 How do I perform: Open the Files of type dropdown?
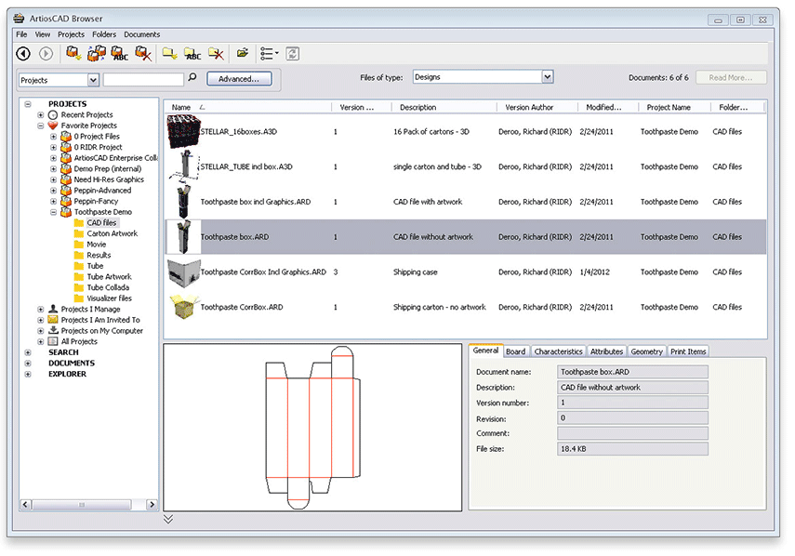[548, 77]
